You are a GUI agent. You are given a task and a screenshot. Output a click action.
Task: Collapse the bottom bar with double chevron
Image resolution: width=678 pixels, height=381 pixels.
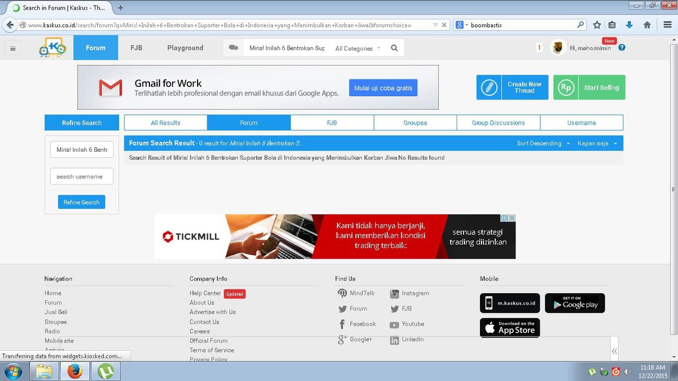click(x=614, y=351)
